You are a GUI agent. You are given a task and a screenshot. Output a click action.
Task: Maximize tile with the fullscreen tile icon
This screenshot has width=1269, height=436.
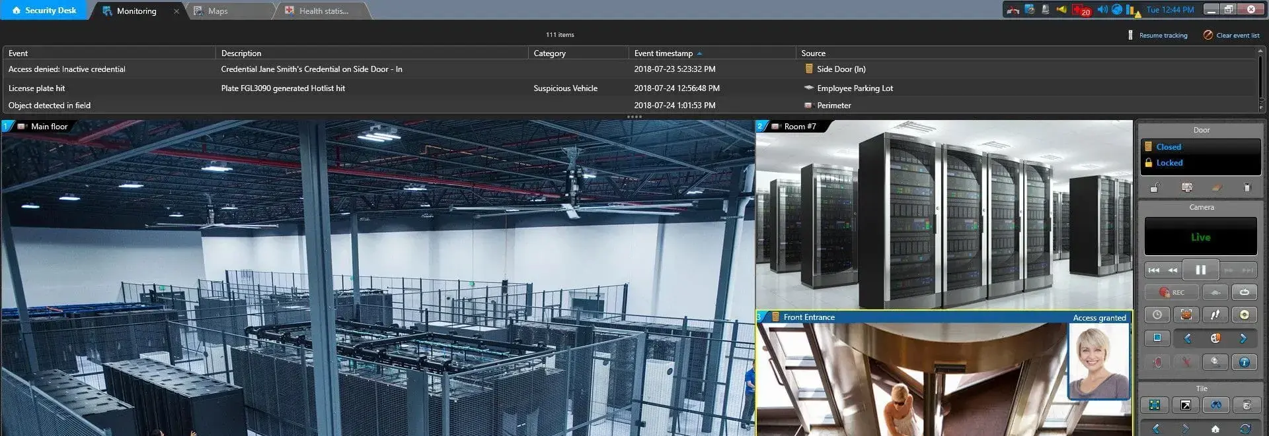[x=1155, y=405]
